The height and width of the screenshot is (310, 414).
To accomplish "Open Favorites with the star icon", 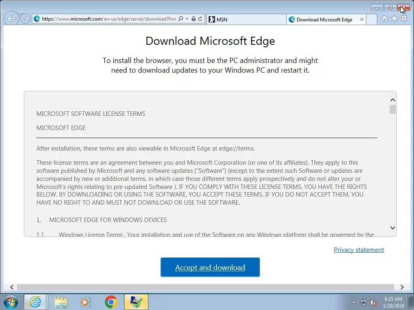I will [x=394, y=19].
